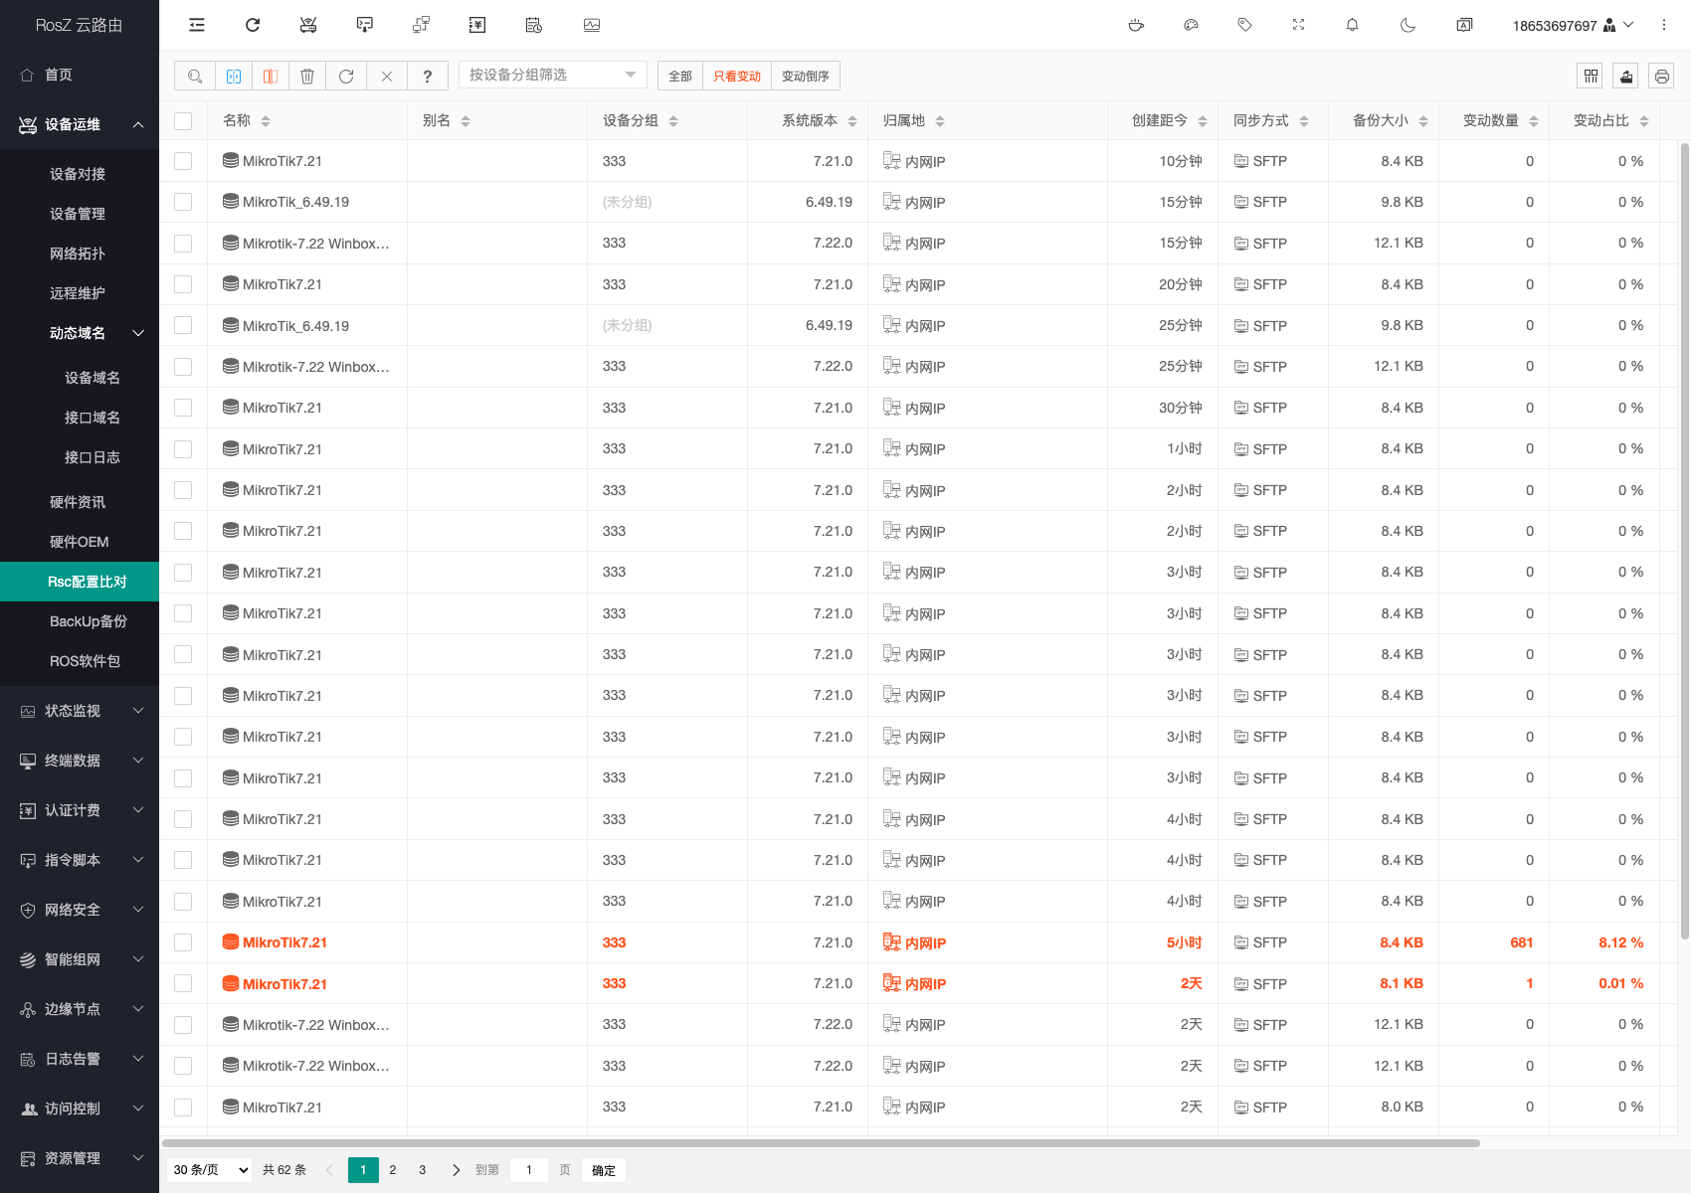Click the magnifier search icon in table toolbar
The height and width of the screenshot is (1193, 1691).
pyautogui.click(x=195, y=76)
